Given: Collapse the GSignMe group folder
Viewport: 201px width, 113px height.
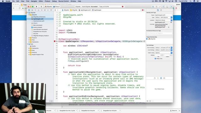Looking at the screenshot, I should click(x=29, y=15).
